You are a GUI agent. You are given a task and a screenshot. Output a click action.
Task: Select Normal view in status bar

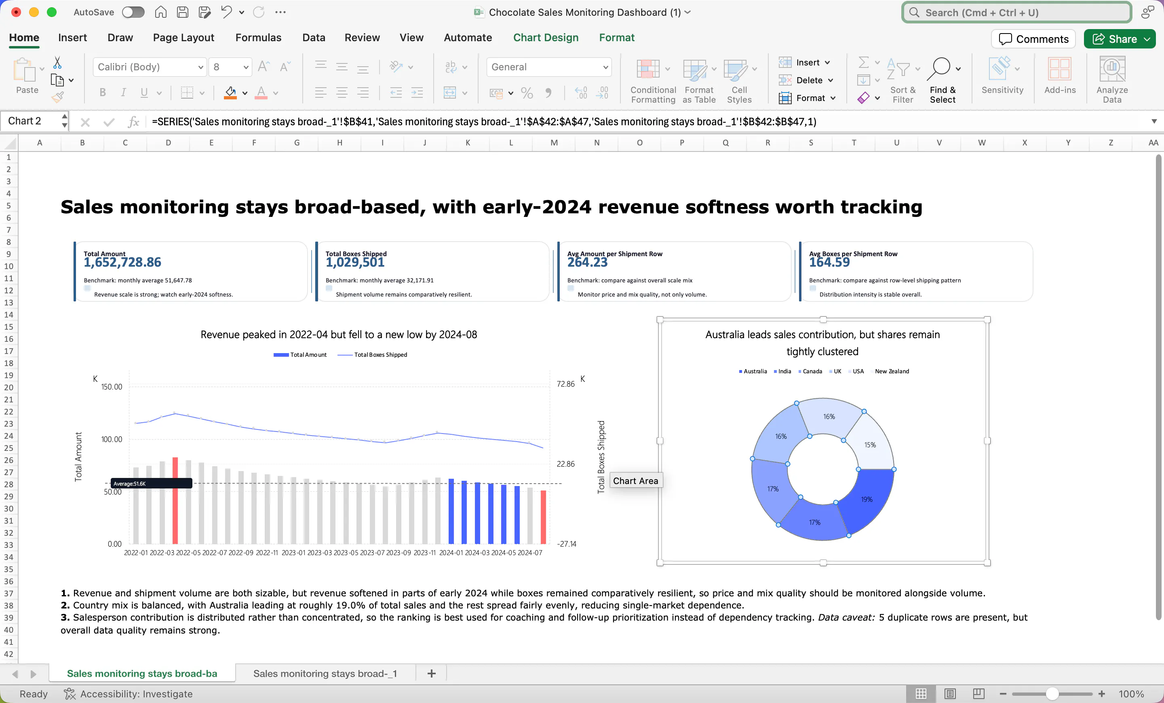[x=921, y=694]
